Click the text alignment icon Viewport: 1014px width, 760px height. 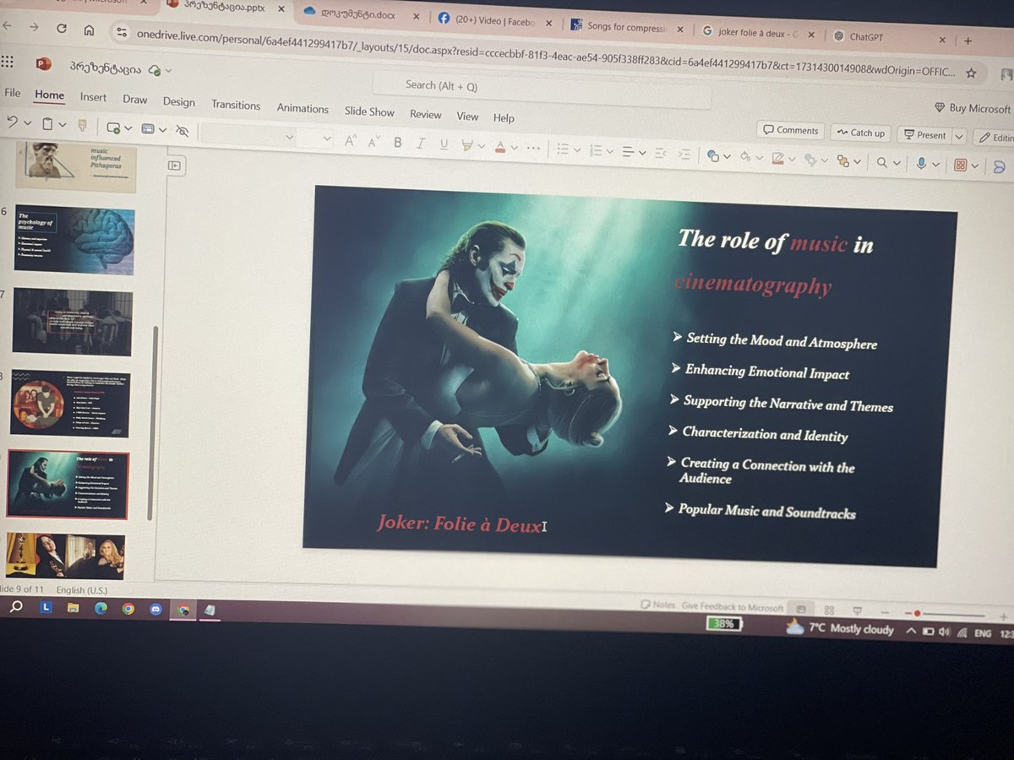click(x=628, y=152)
